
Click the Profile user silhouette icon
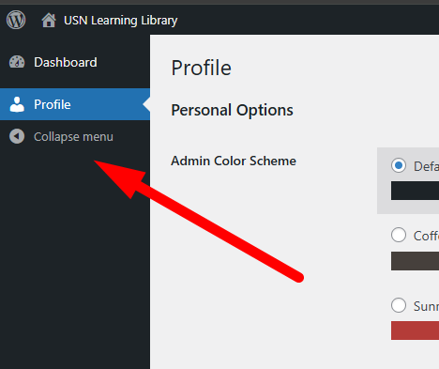tap(17, 104)
